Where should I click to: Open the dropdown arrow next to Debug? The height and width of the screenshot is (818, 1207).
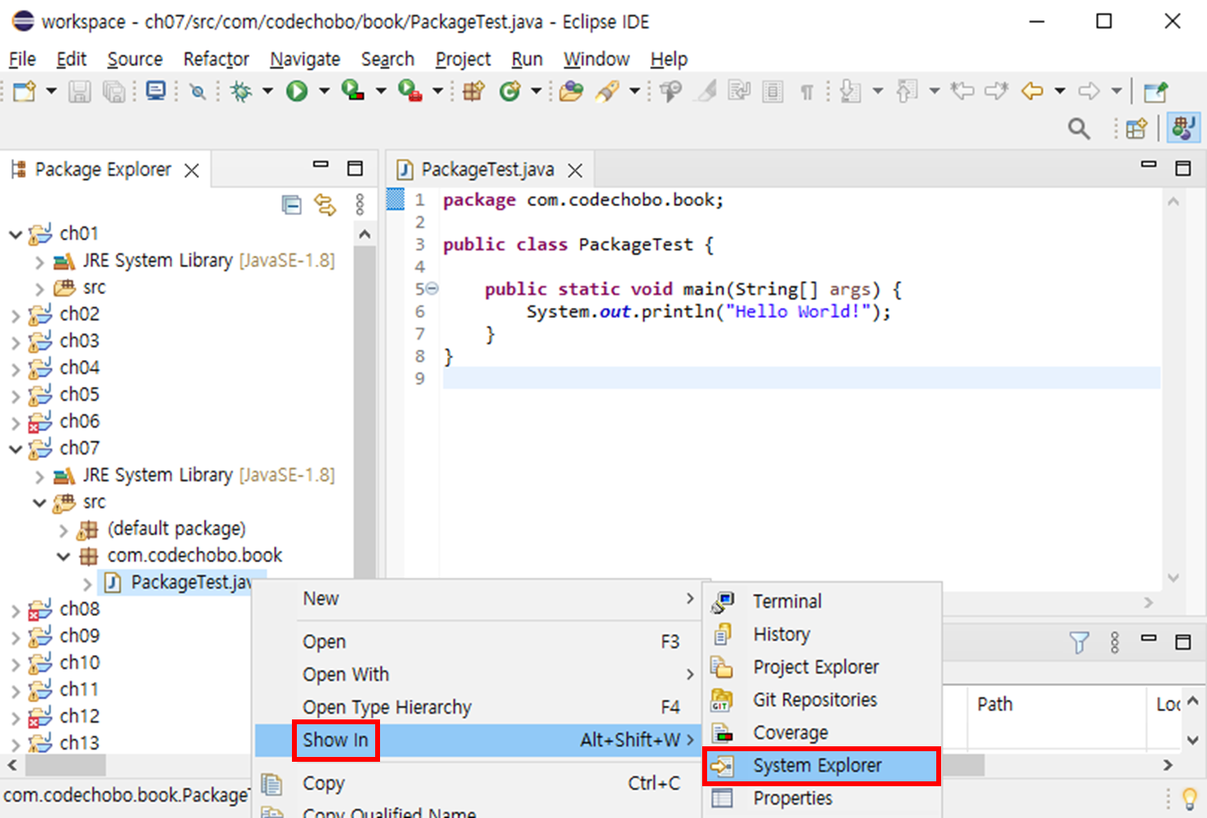point(267,91)
